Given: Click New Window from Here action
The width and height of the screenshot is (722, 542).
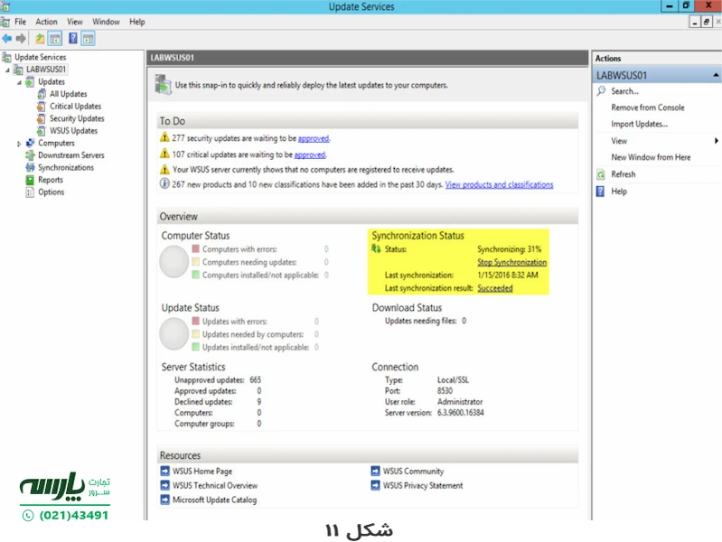Looking at the screenshot, I should (651, 157).
